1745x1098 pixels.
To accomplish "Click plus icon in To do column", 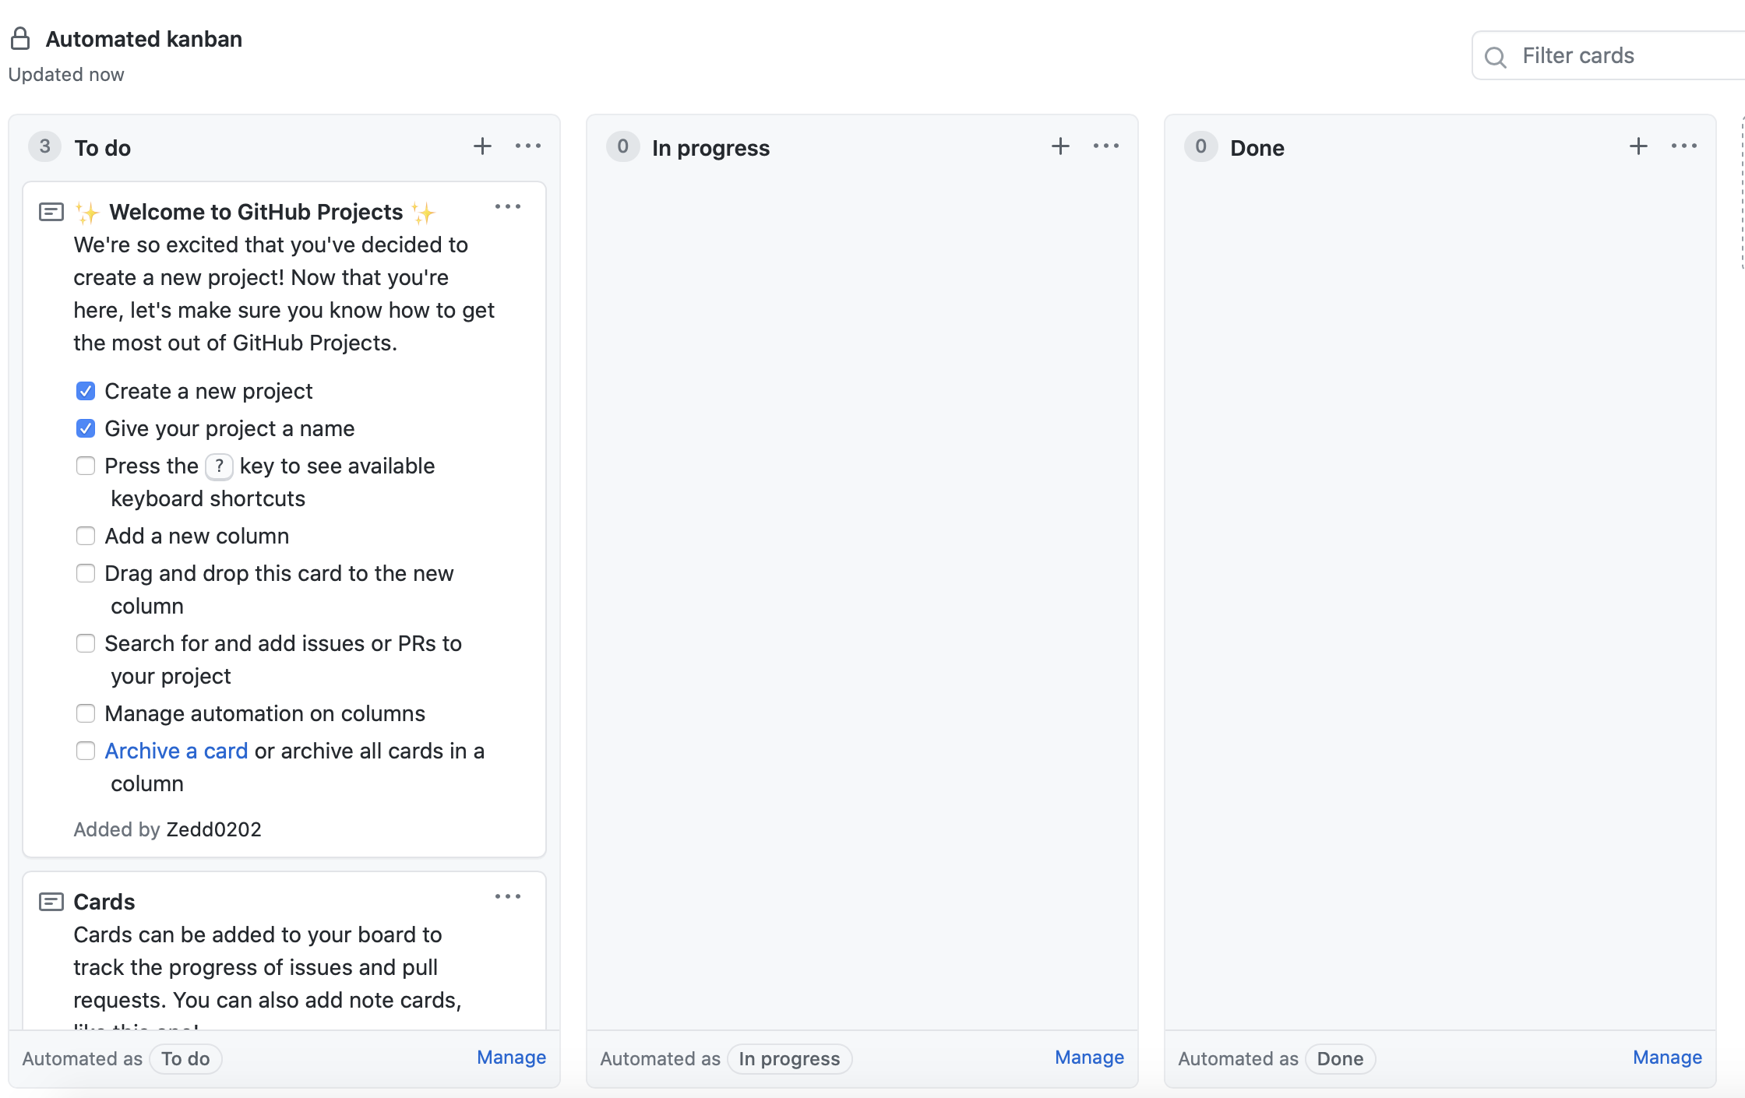I will tap(482, 146).
